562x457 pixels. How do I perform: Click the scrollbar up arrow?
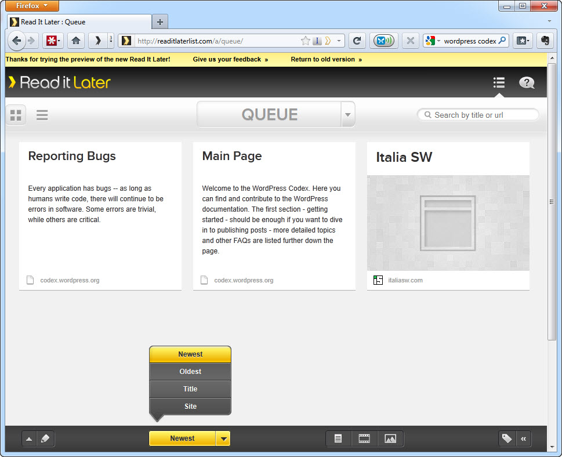552,58
